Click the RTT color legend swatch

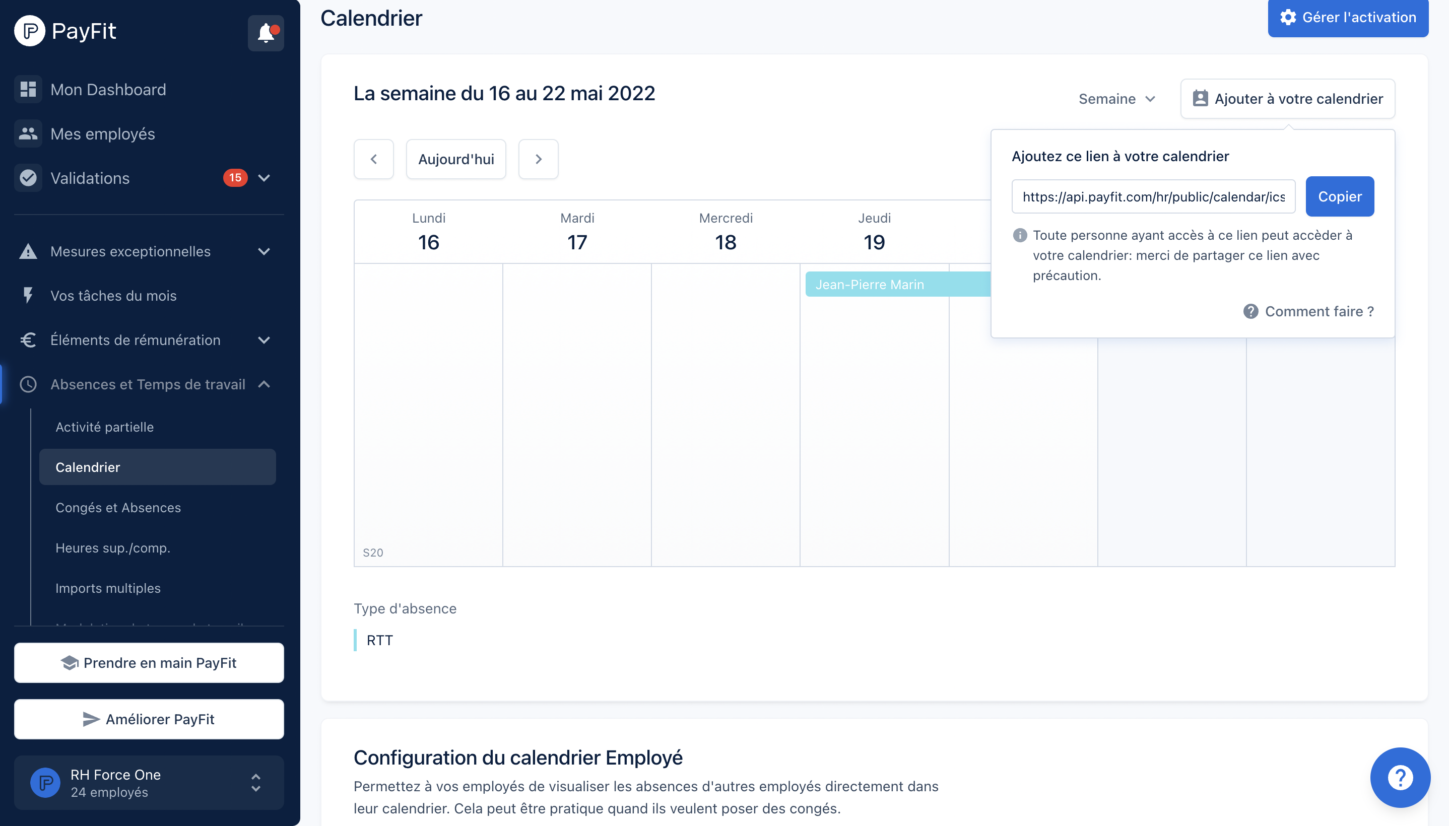[356, 641]
